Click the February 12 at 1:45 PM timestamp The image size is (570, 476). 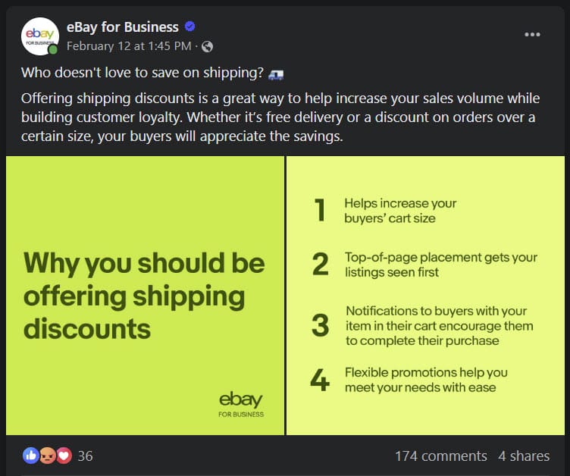point(128,45)
